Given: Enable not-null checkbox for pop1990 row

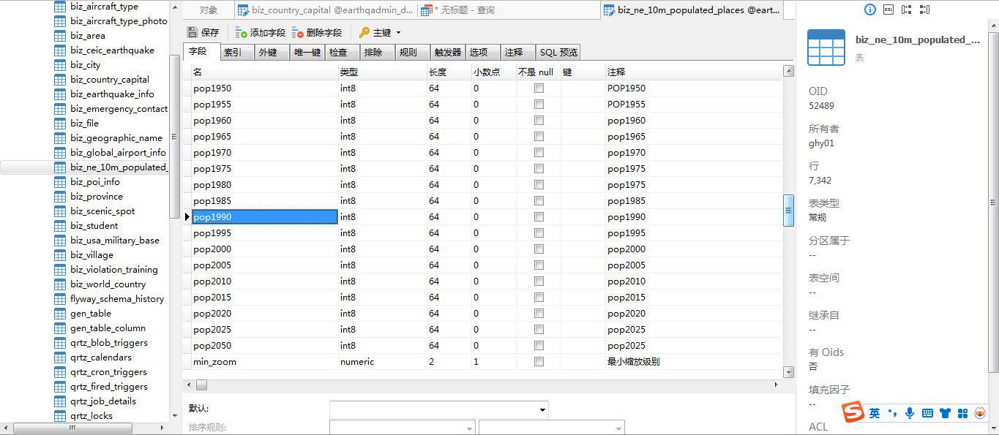Looking at the screenshot, I should point(539,217).
